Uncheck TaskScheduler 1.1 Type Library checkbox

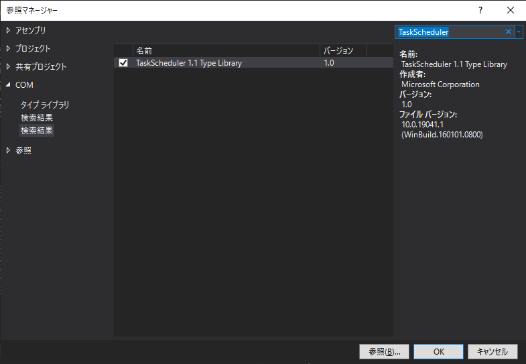pos(123,63)
